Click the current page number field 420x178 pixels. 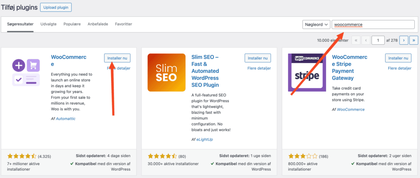pyautogui.click(x=378, y=41)
